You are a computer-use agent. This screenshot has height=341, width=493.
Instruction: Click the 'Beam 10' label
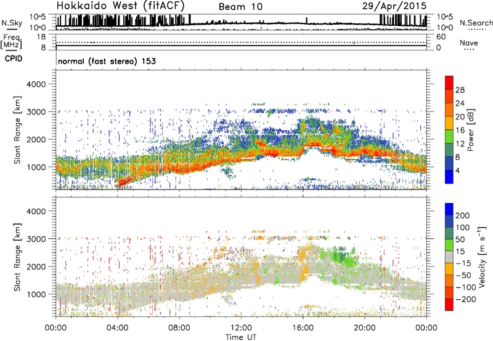point(240,7)
